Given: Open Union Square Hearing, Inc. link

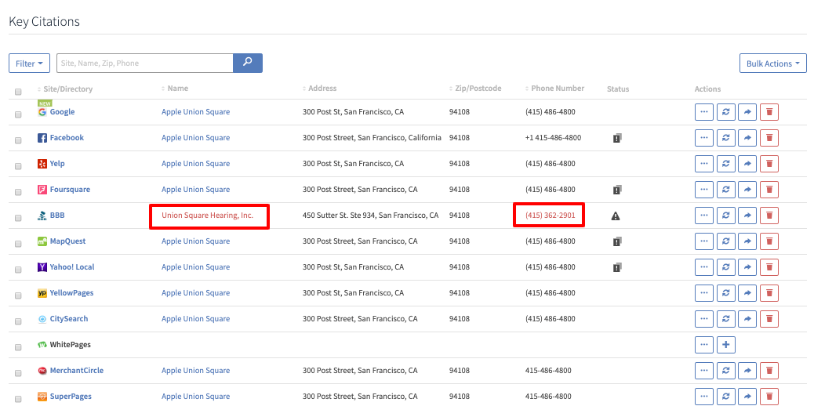Looking at the screenshot, I should point(207,215).
